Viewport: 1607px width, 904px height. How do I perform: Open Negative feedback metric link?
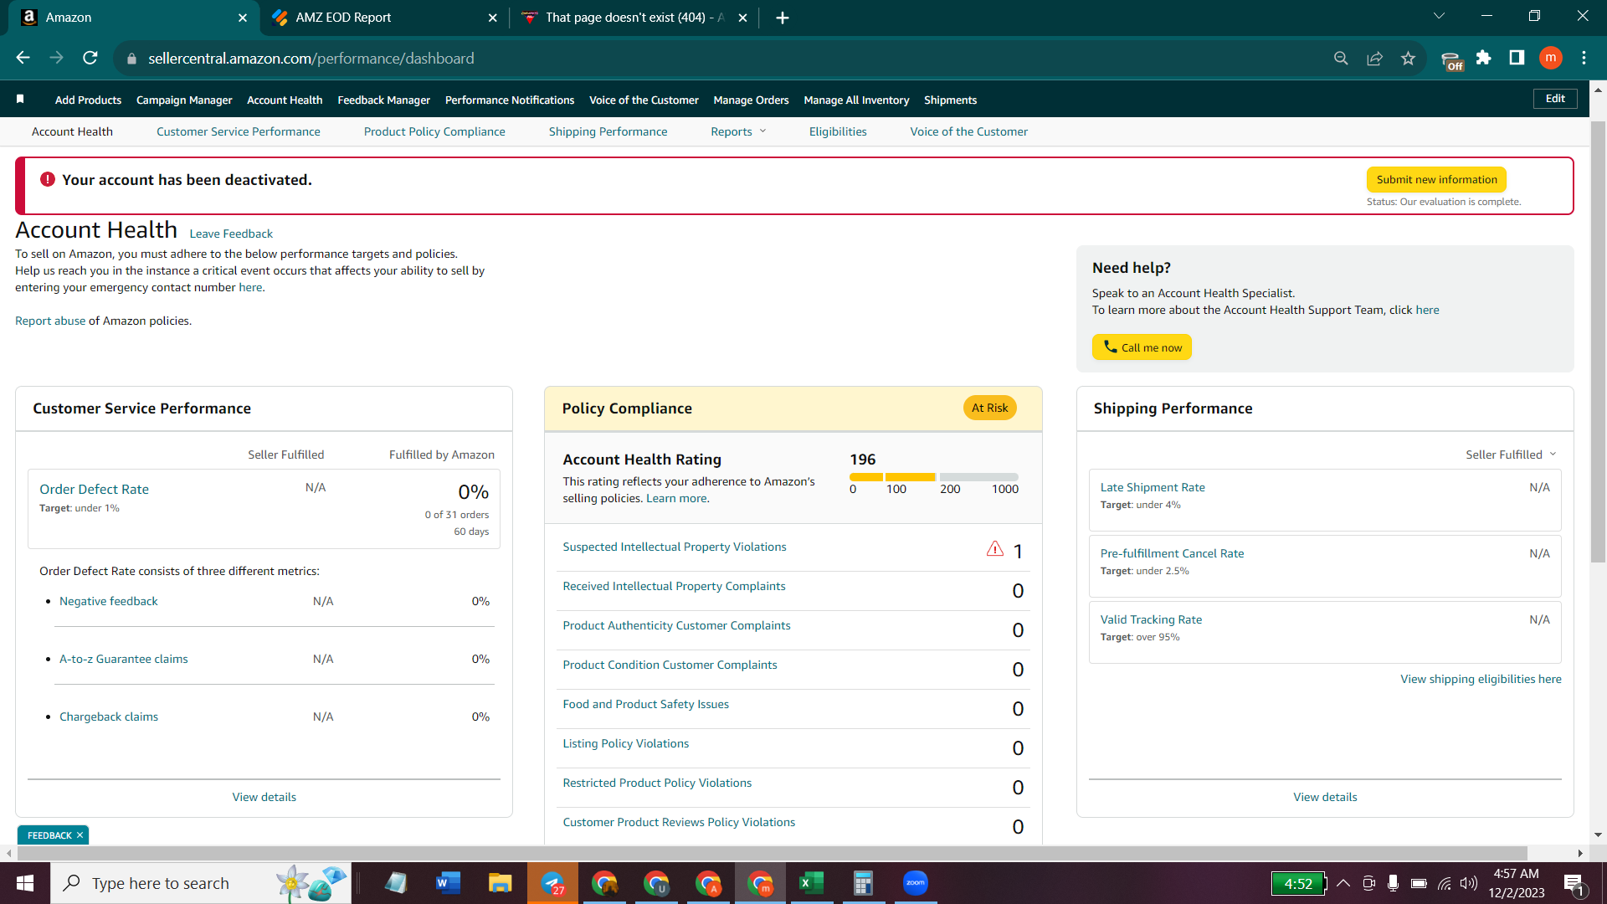click(109, 601)
